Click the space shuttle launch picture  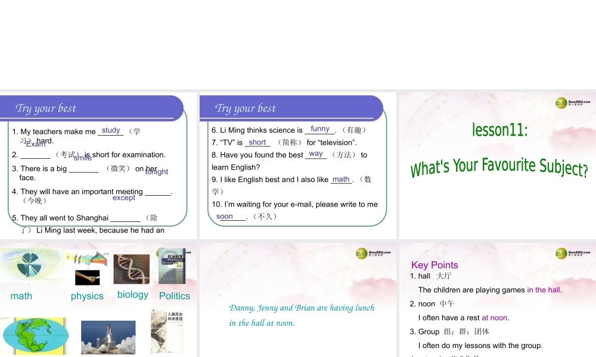click(x=108, y=337)
